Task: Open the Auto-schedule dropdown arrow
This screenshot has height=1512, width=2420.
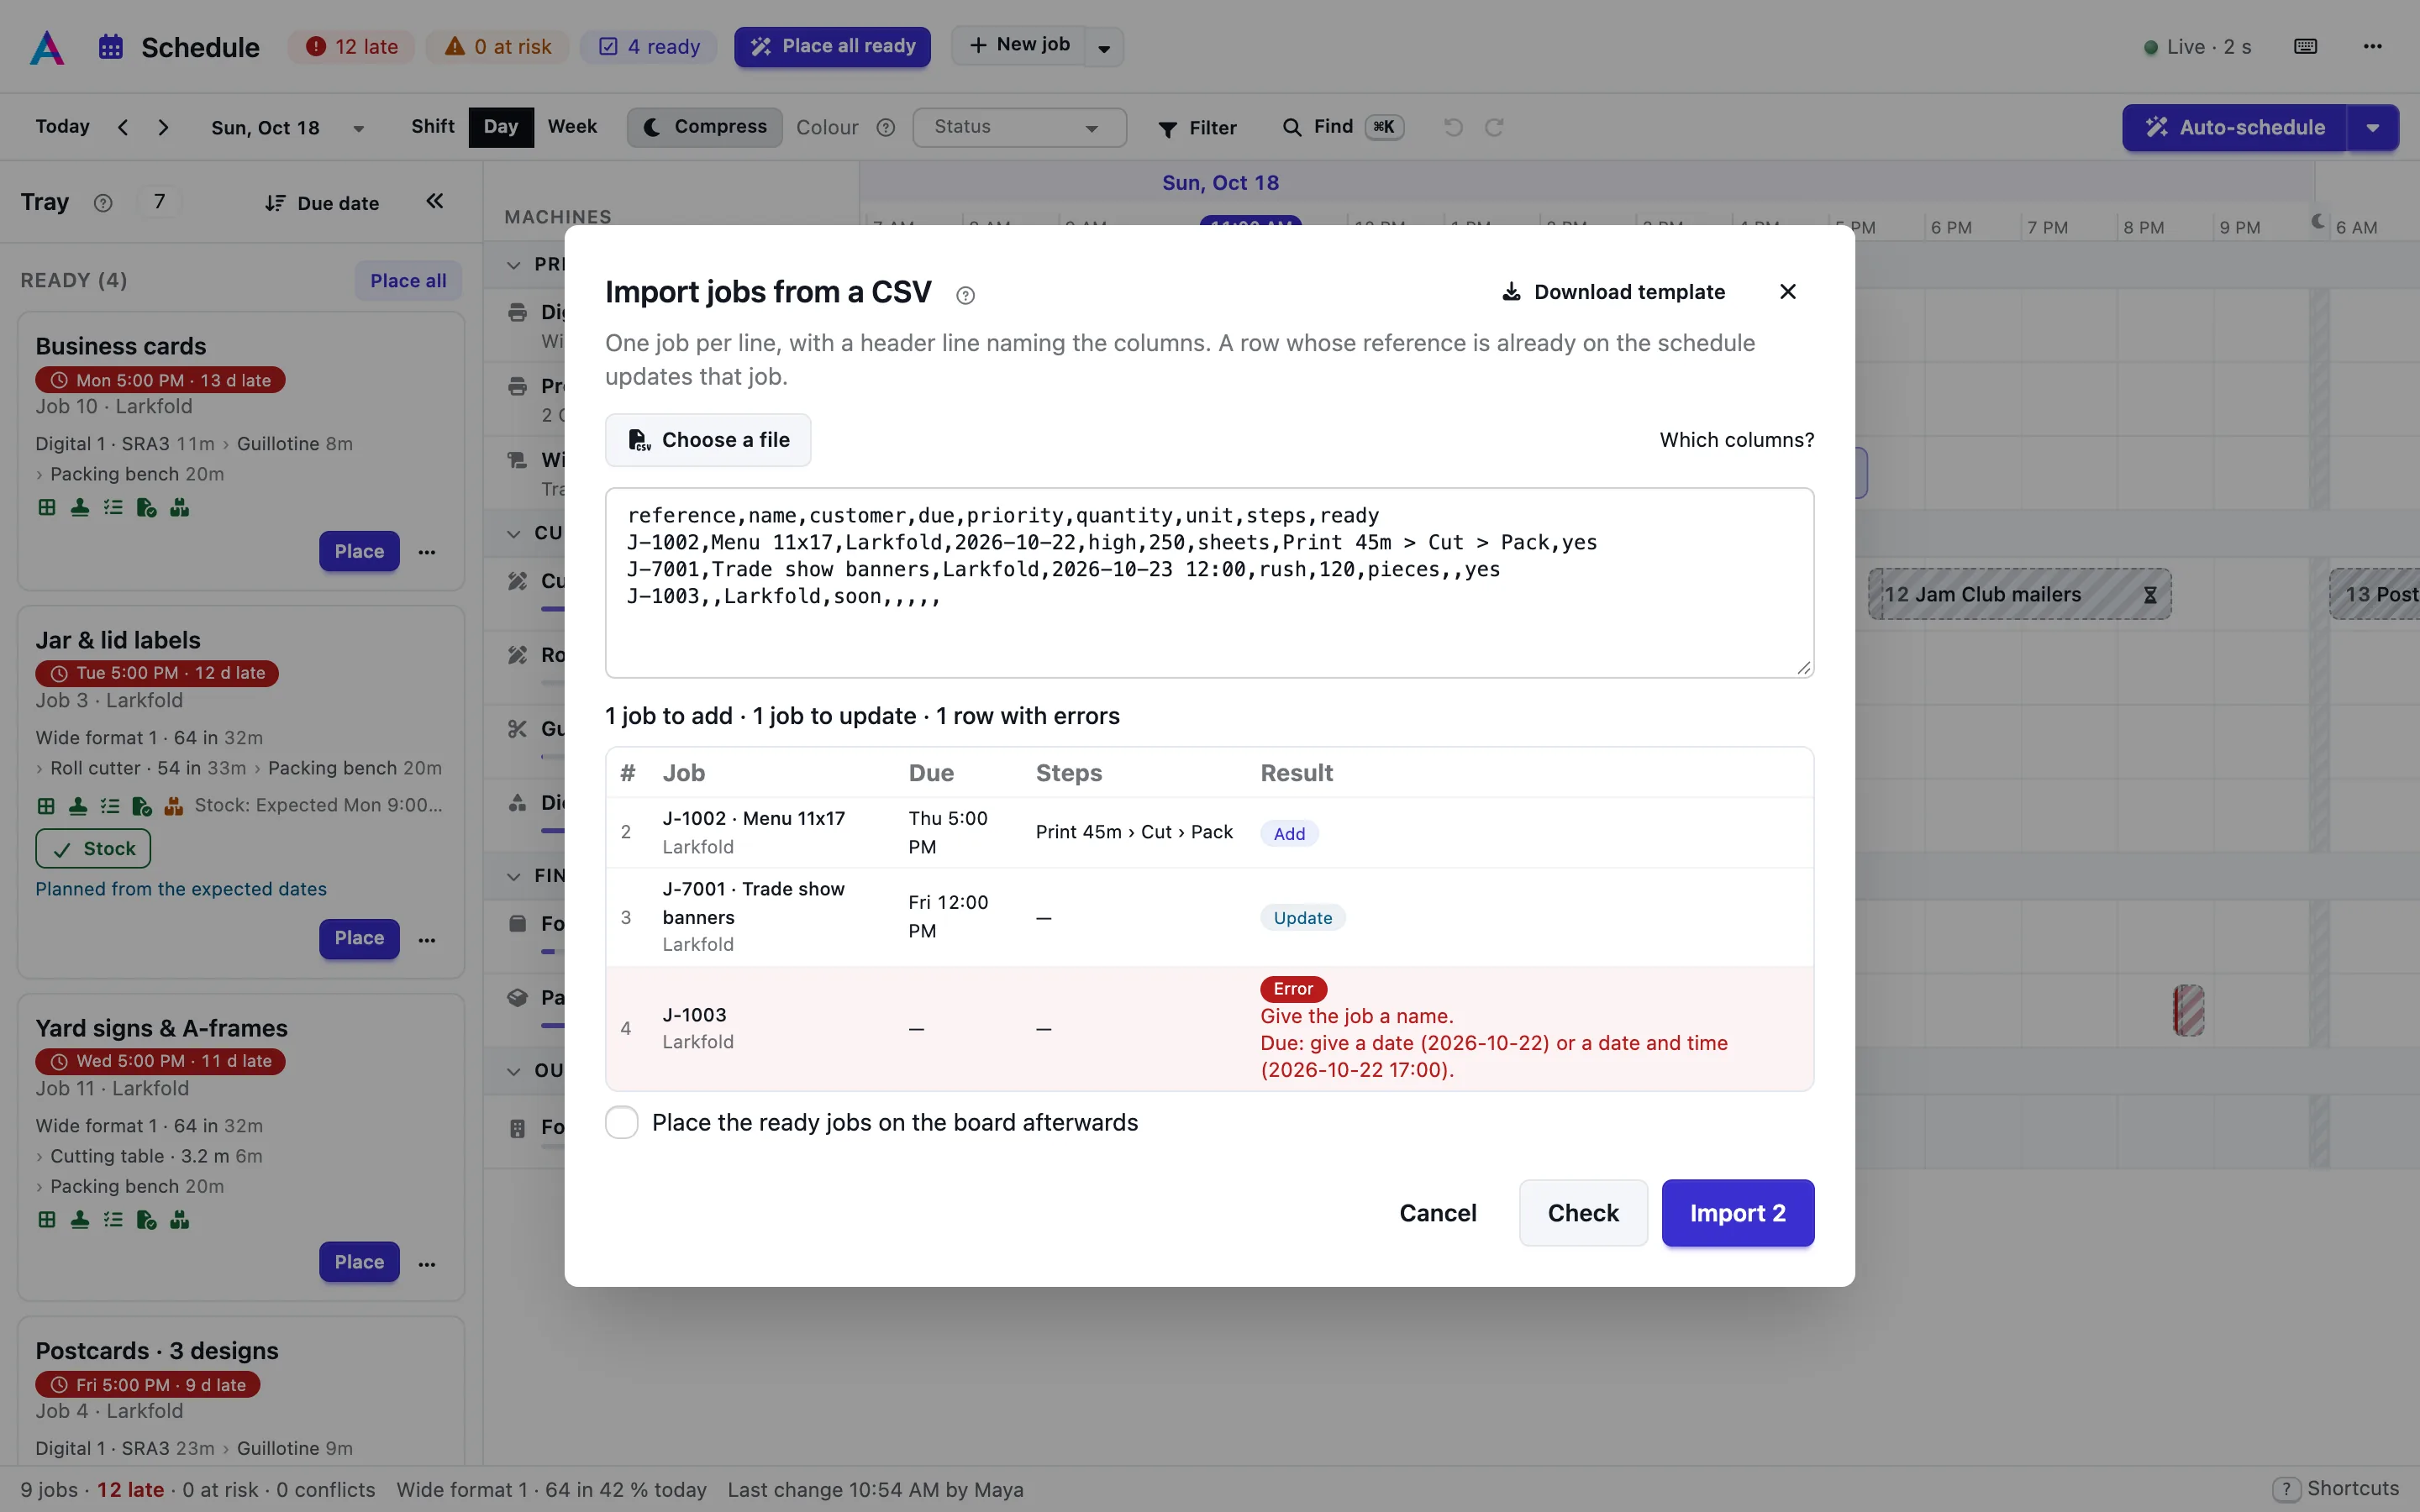Action: click(x=2373, y=128)
